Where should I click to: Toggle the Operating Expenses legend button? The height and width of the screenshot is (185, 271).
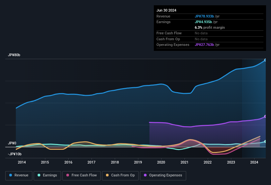click(163, 175)
